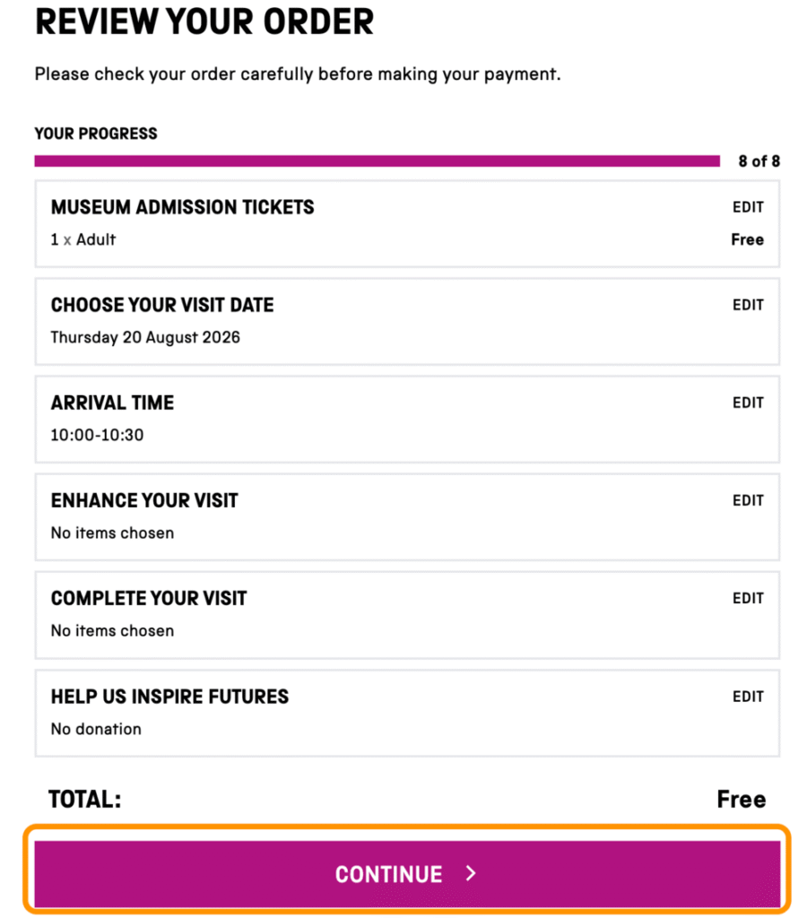Click the '1 x Adult' ticket line
This screenshot has width=807, height=918.
[x=83, y=239]
